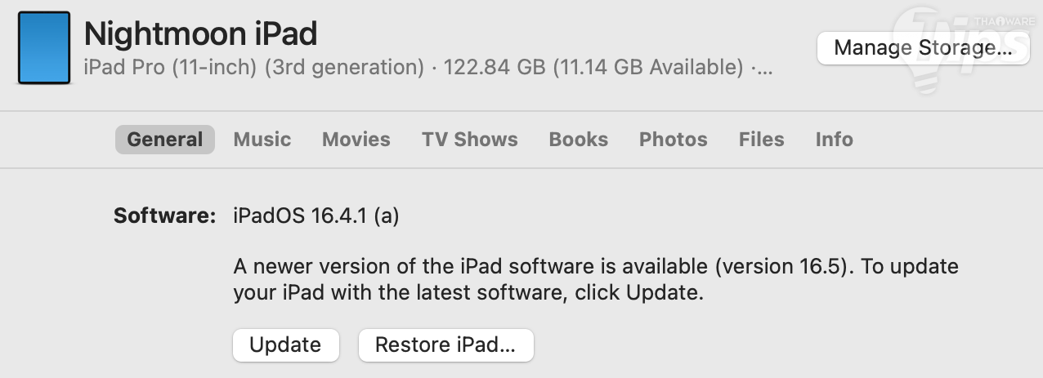Click the Software label

click(164, 216)
